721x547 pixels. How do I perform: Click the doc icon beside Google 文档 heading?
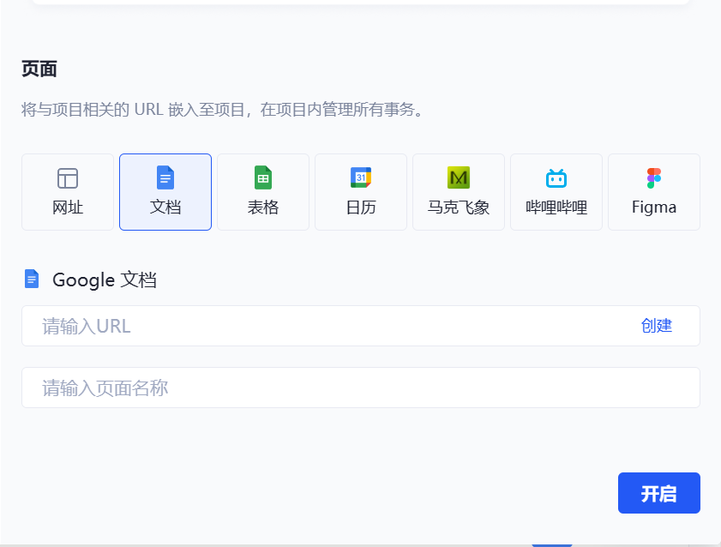coord(32,279)
